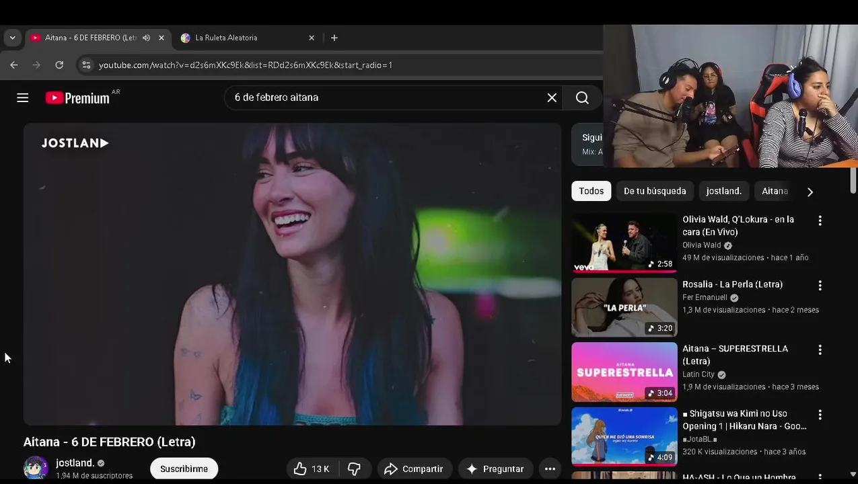Click the address bar URL
858x484 pixels.
[246, 65]
